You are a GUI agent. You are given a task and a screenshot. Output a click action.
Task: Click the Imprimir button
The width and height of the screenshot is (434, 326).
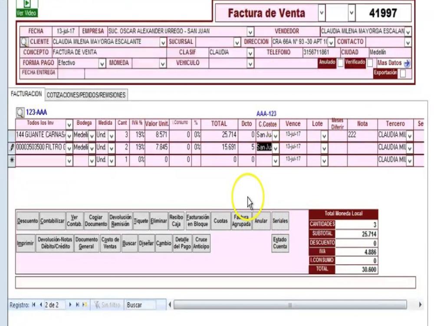pyautogui.click(x=26, y=243)
